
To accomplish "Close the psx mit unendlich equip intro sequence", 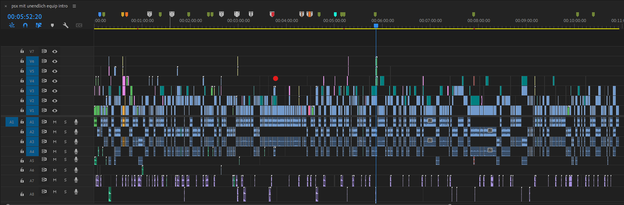I will 5,6.
